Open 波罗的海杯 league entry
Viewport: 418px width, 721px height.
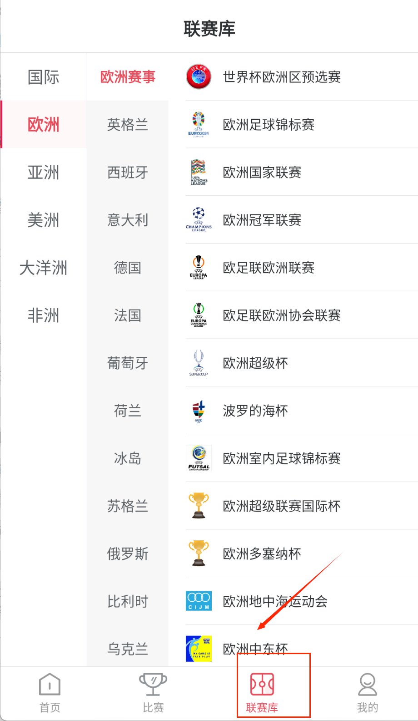[255, 411]
